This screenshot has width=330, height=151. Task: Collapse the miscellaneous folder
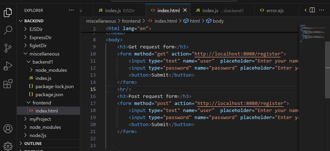[26, 54]
